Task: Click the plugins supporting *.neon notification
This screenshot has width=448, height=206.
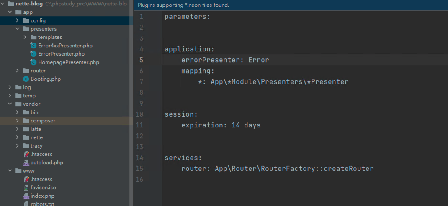Action: tap(189, 5)
